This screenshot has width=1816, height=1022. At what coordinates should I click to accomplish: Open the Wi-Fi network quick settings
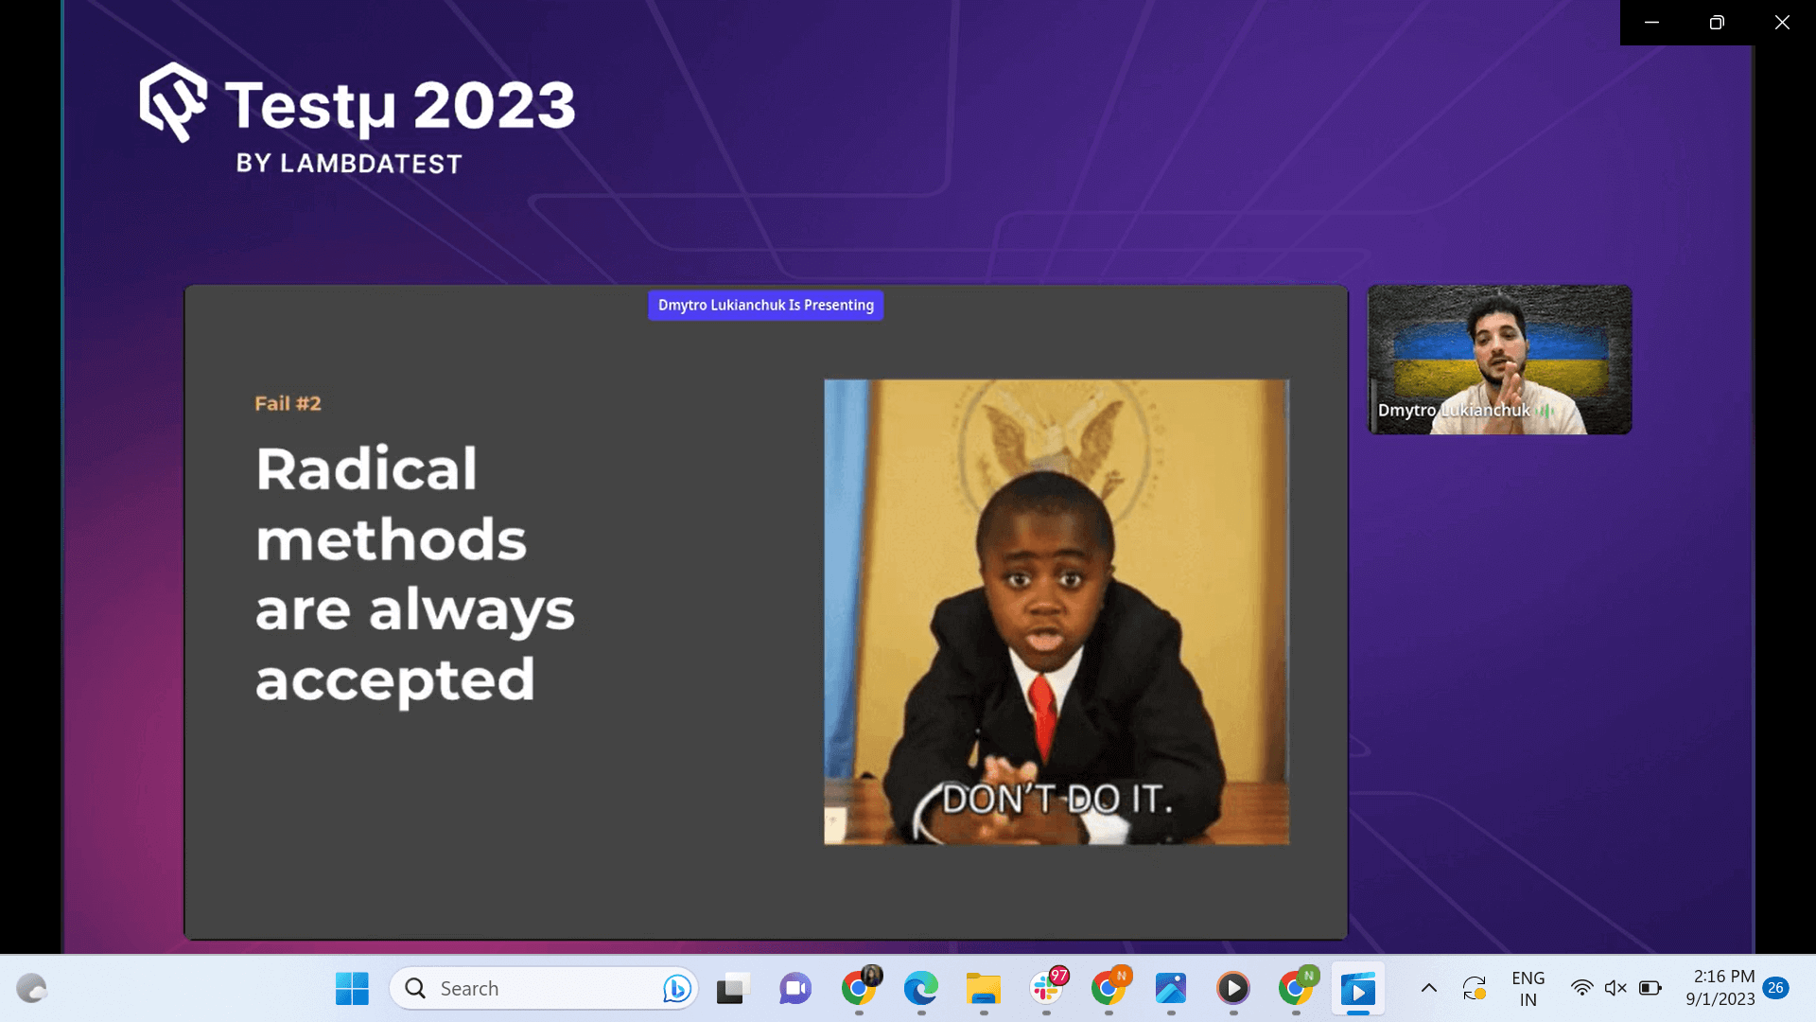click(x=1581, y=988)
